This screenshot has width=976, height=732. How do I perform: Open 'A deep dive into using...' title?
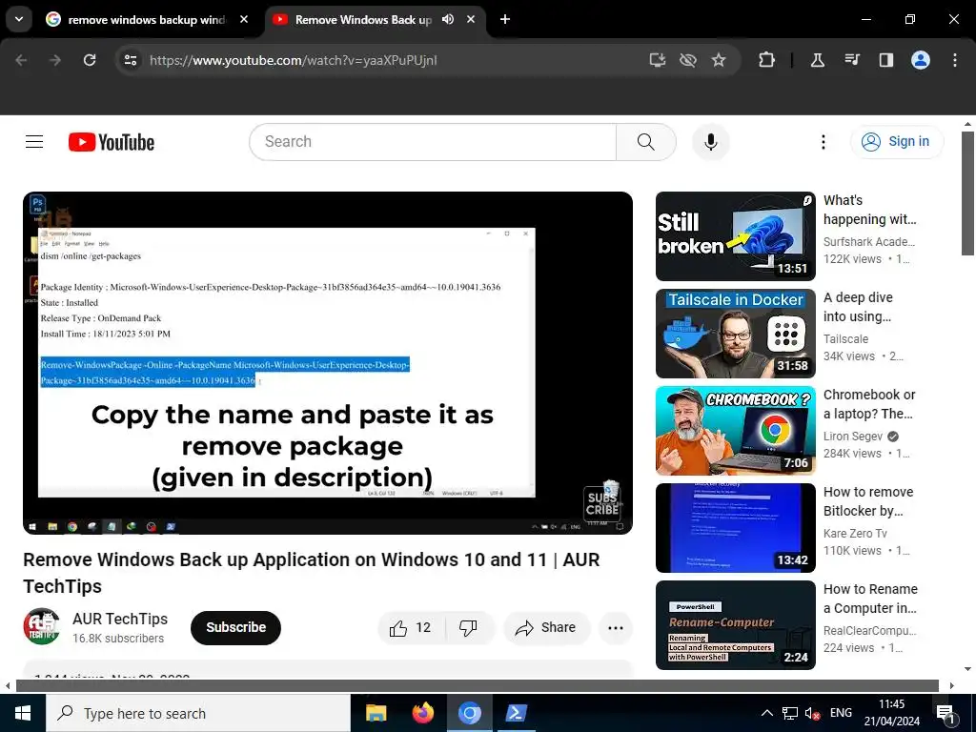pos(859,307)
